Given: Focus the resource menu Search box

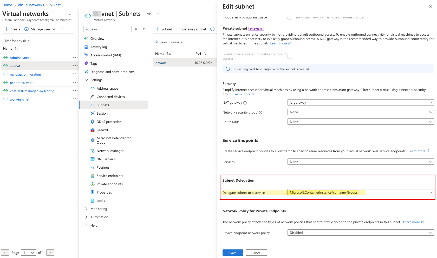Looking at the screenshot, I should (x=108, y=29).
